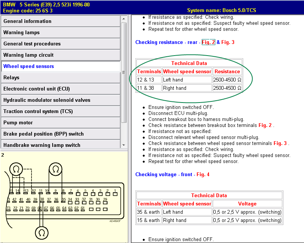This screenshot has height=243, width=304.
Task: Go to General test procedures
Action: pos(60,44)
